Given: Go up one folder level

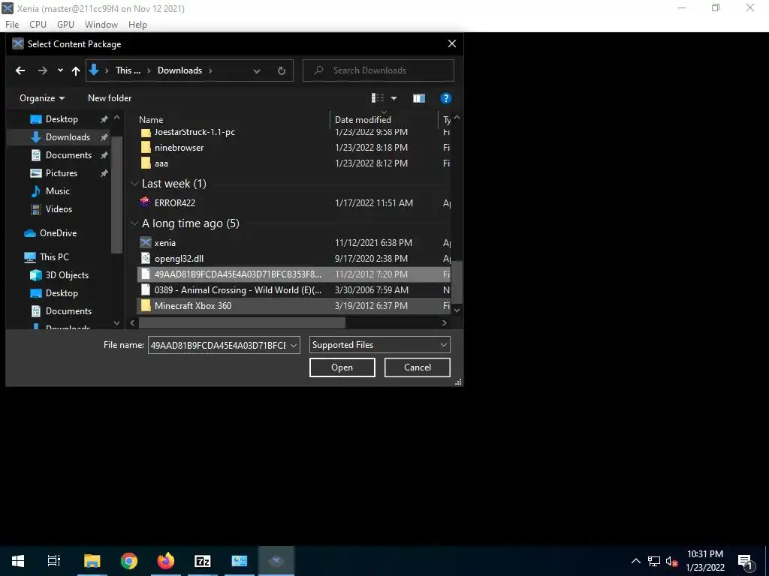Looking at the screenshot, I should click(x=76, y=70).
